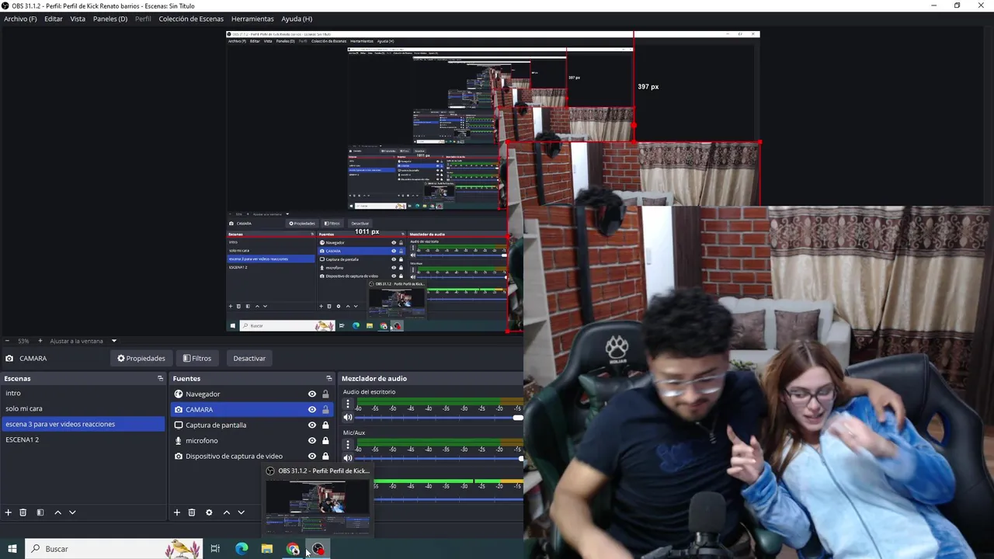Move selected source down
The image size is (994, 559).
click(241, 512)
